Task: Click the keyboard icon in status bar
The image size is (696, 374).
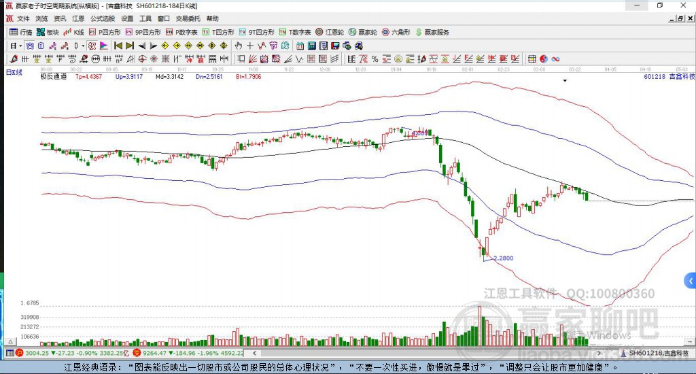Action: [x=10, y=353]
